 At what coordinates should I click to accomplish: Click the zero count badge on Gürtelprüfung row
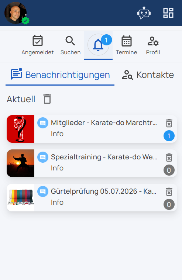pyautogui.click(x=169, y=204)
